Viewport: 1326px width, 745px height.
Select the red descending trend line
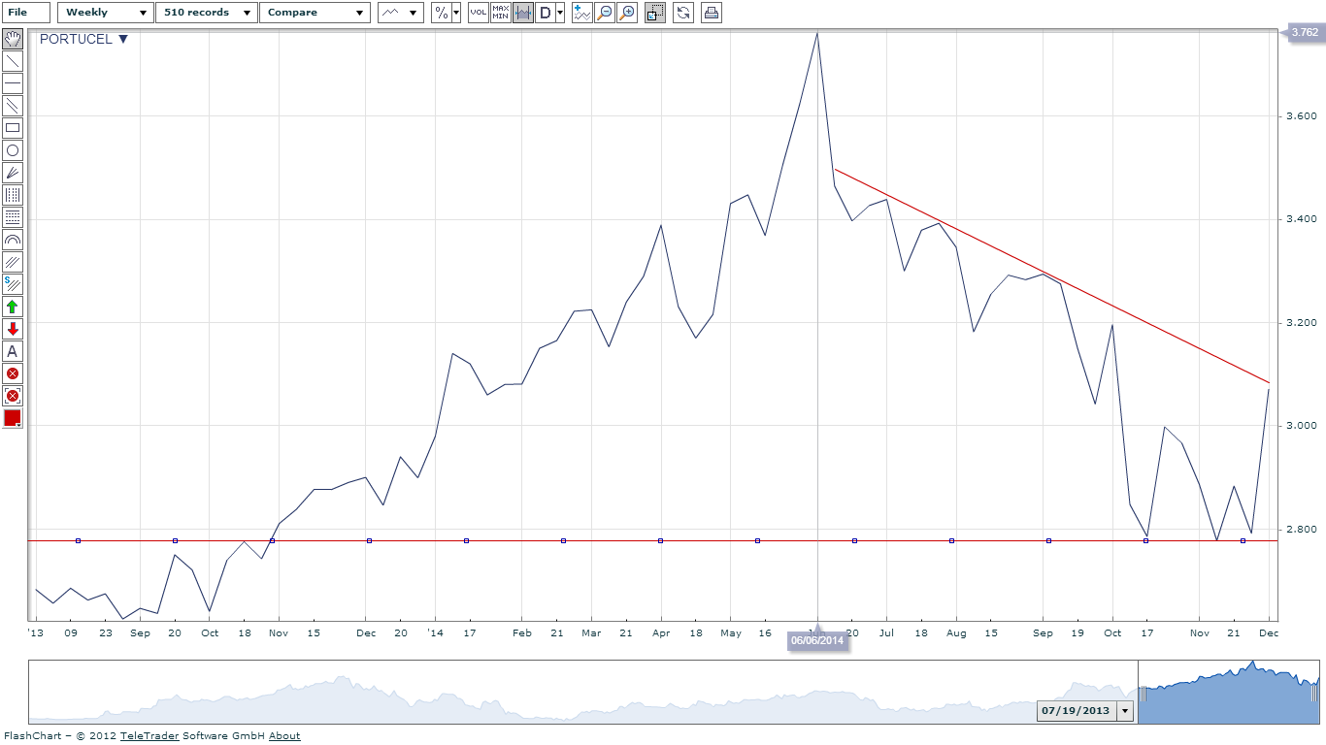pos(1051,275)
